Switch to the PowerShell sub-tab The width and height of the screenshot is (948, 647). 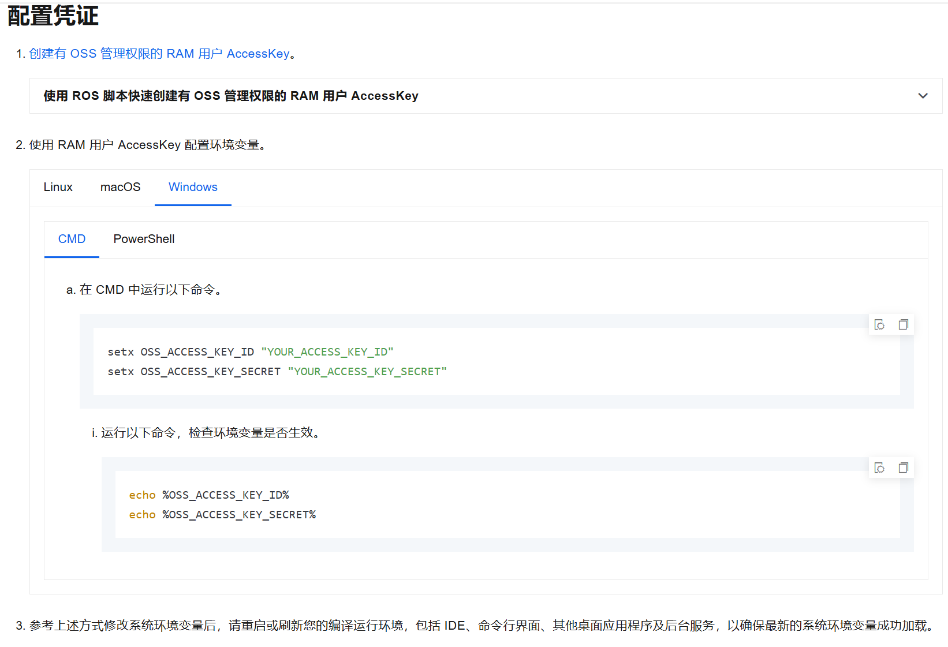(144, 239)
